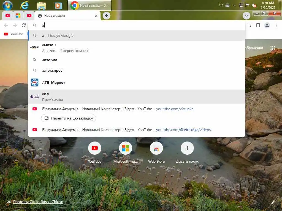Open Windows Explorer folder icon in taskbar
The image size is (282, 211).
[x=42, y=5]
